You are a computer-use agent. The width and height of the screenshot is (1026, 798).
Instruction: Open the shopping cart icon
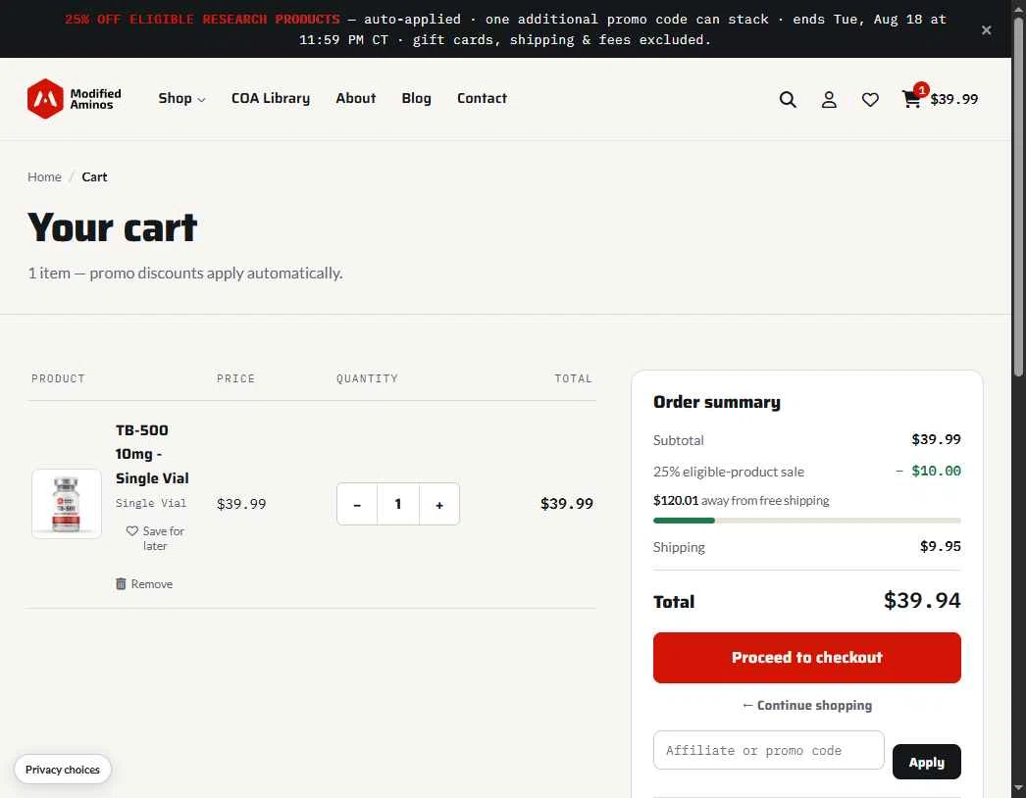911,99
